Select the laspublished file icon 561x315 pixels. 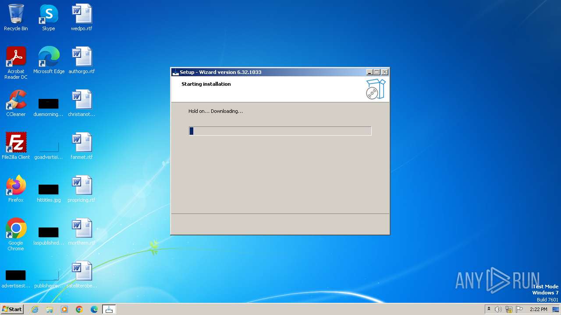tap(49, 236)
